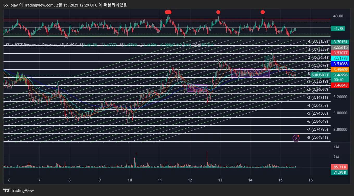Screen dimensions: 354x196
Task: Click bold date label 10 on time axis
Action: (x=130, y=180)
